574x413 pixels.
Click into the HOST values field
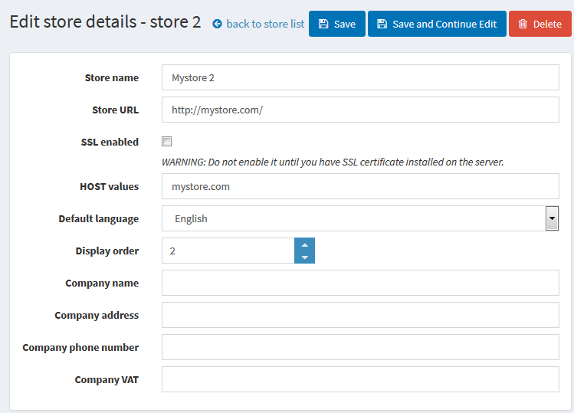[x=360, y=186]
